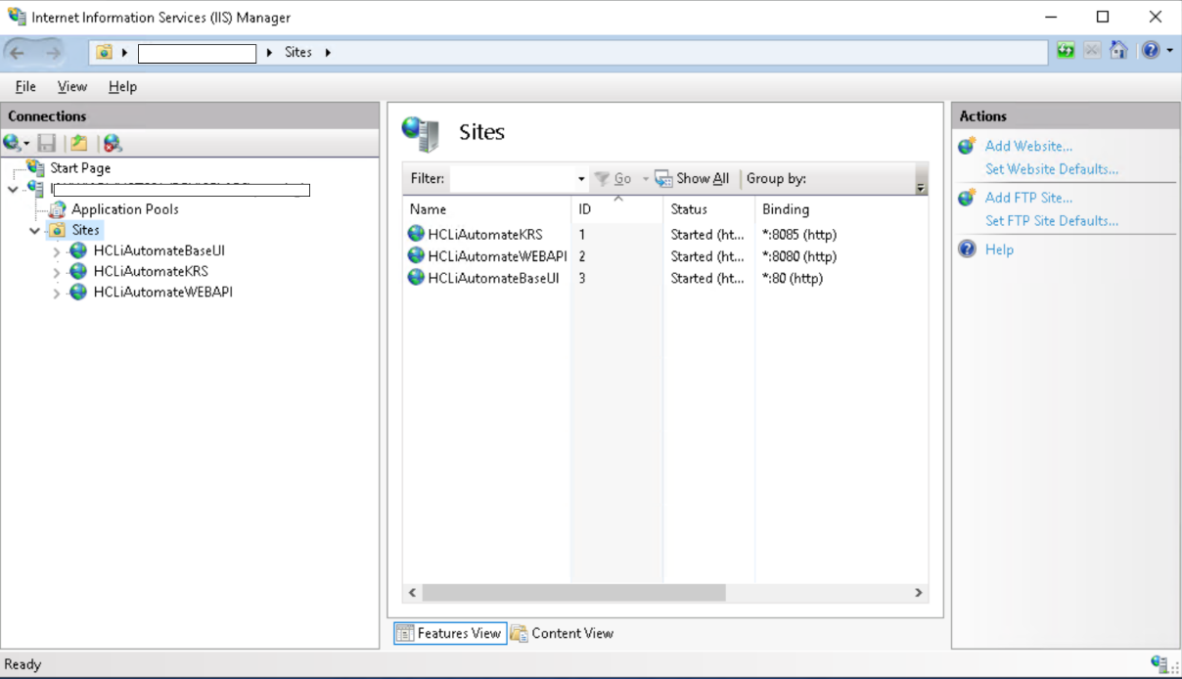Click the Filter text input field
This screenshot has height=679, width=1182.
point(512,178)
